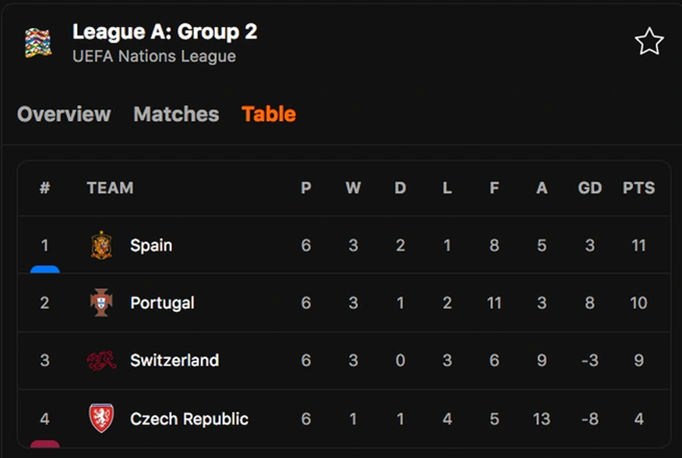Click the Spain team crest
Screen dimensions: 682x458
(x=102, y=245)
